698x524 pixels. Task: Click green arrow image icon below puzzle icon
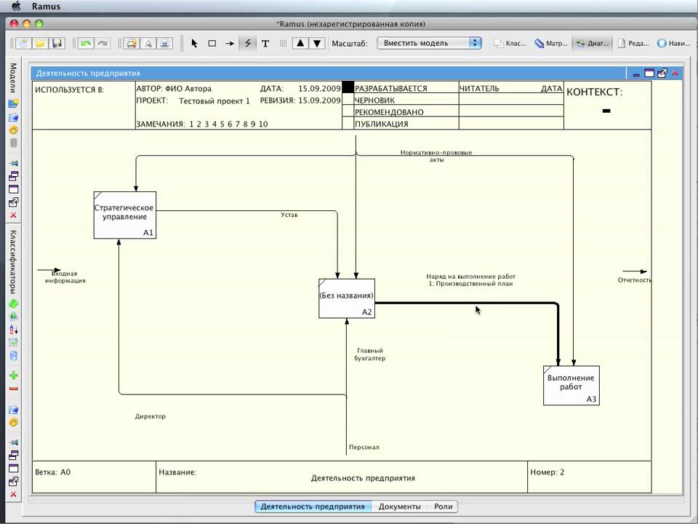point(13,317)
